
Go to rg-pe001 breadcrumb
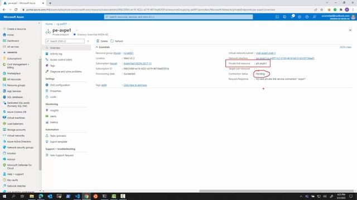[62, 24]
